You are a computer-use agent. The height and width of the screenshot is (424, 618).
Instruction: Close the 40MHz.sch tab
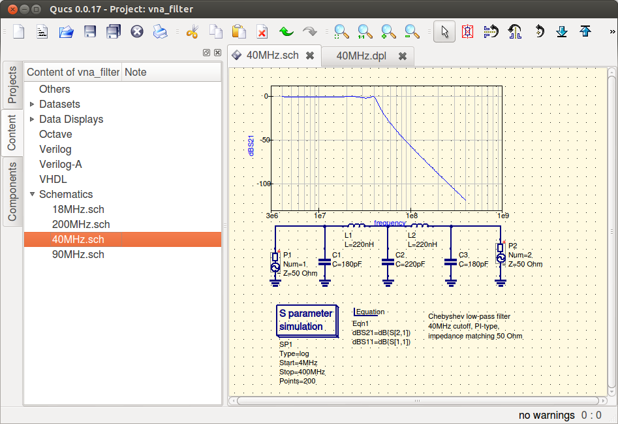pyautogui.click(x=310, y=56)
